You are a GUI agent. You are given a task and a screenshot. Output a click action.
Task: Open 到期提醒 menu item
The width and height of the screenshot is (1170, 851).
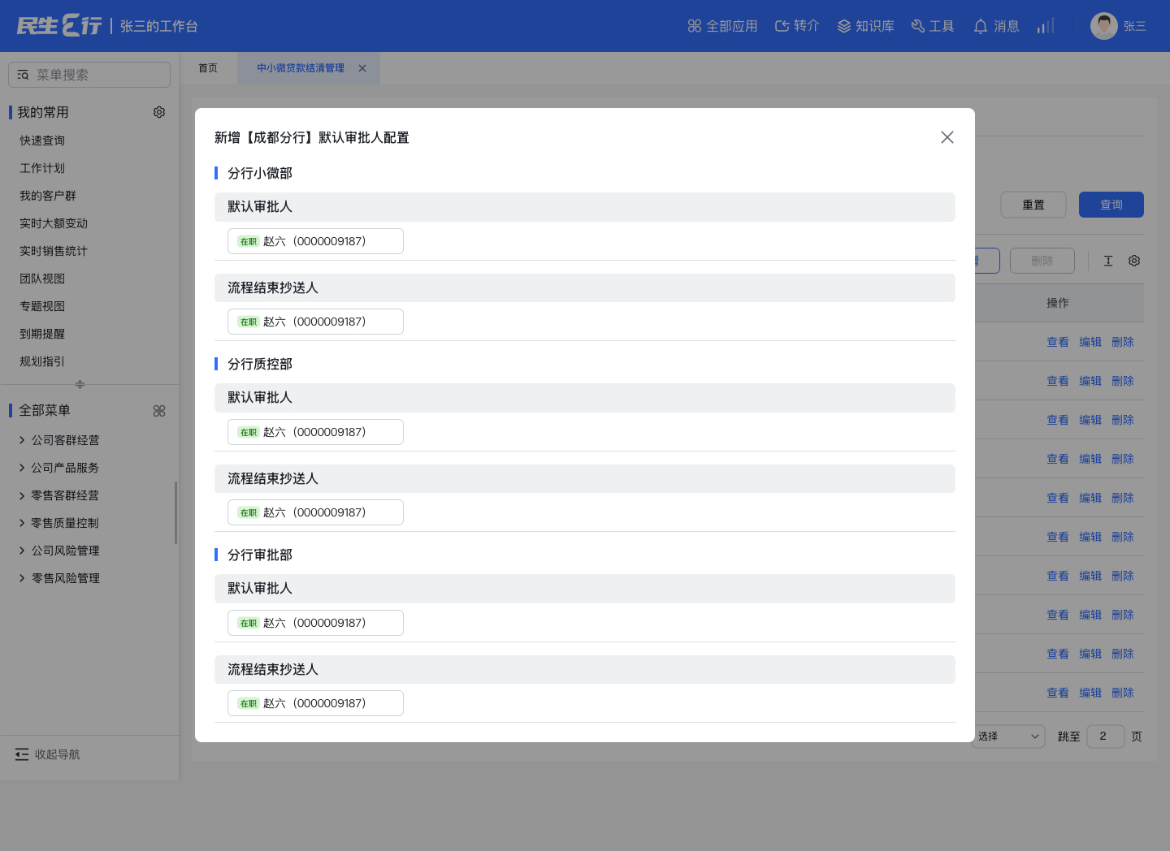click(x=42, y=334)
